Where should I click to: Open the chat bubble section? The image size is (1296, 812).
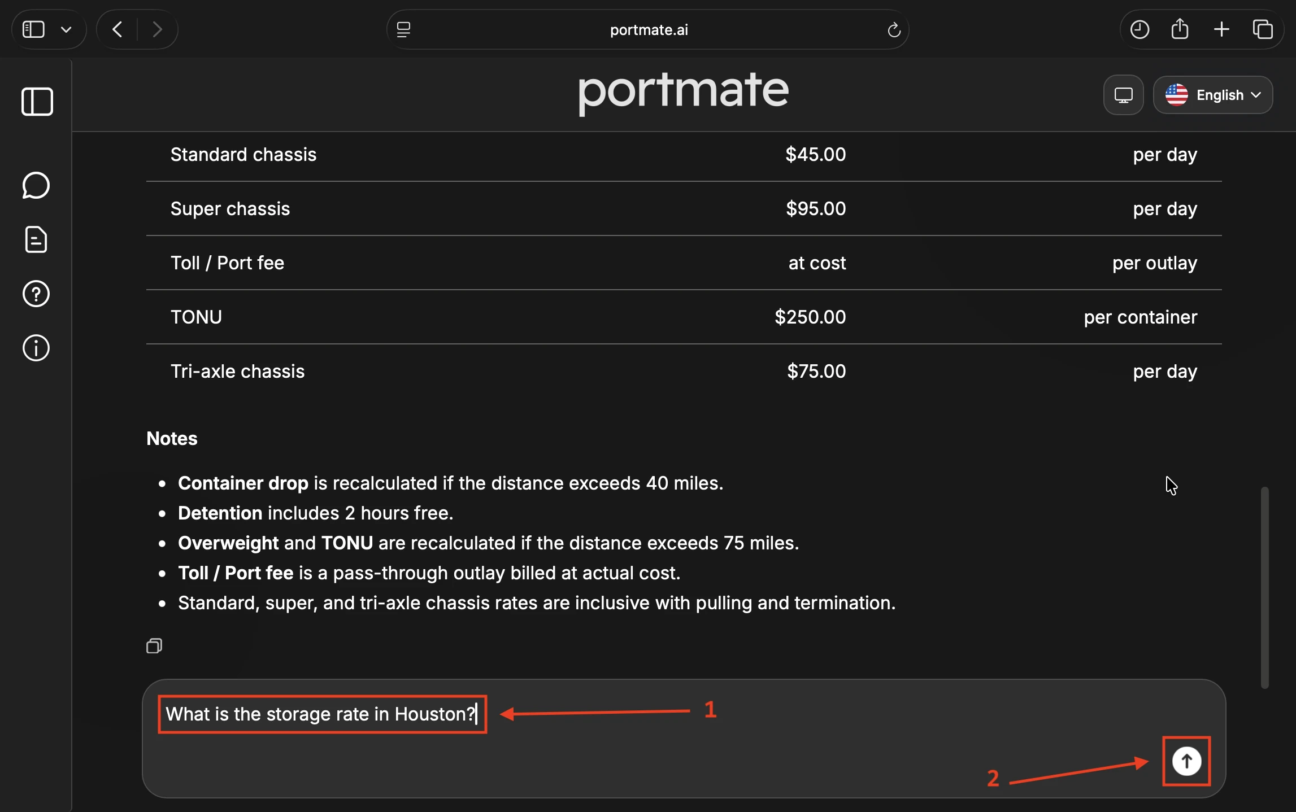pyautogui.click(x=36, y=185)
